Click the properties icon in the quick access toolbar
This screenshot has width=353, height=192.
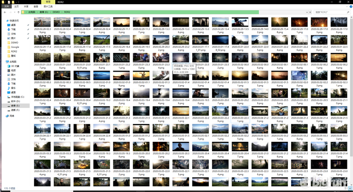tap(8, 2)
